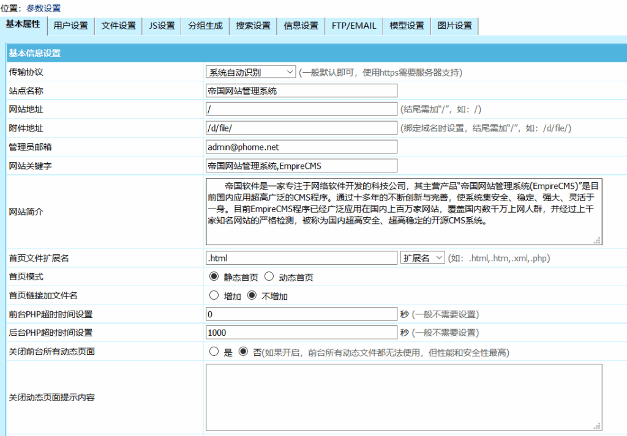This screenshot has width=627, height=436.
Task: Click the 后台PHP超时时间设置 field
Action: click(x=301, y=333)
